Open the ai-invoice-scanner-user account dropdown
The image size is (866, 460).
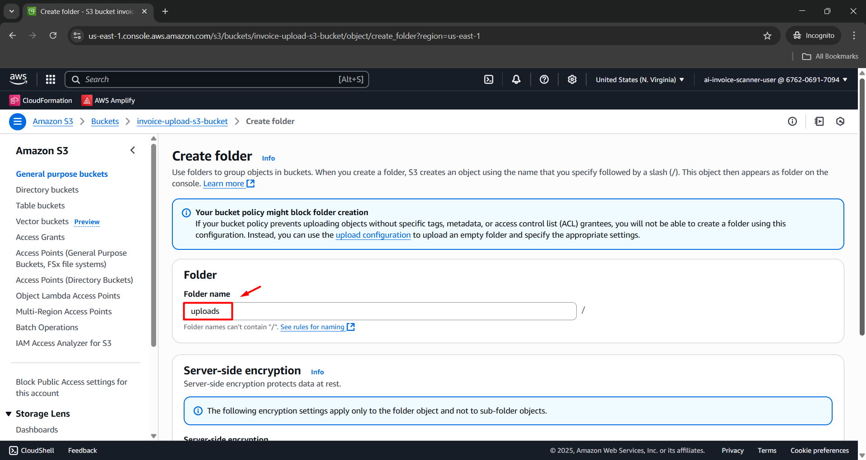pyautogui.click(x=774, y=79)
